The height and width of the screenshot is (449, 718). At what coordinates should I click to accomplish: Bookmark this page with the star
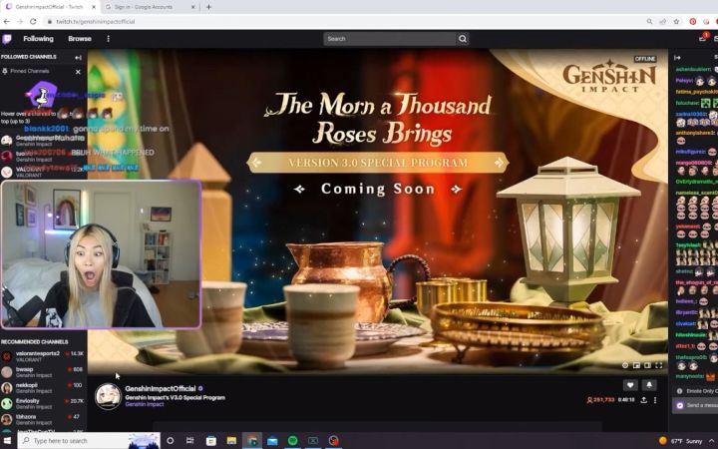(676, 22)
